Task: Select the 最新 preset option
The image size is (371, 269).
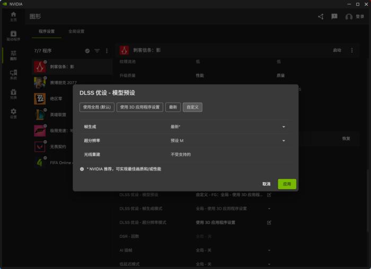Action: pos(173,107)
